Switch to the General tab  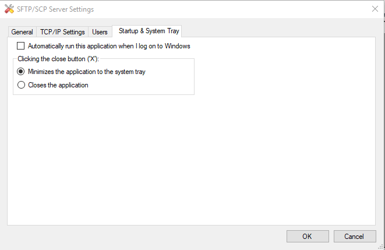[x=22, y=32]
